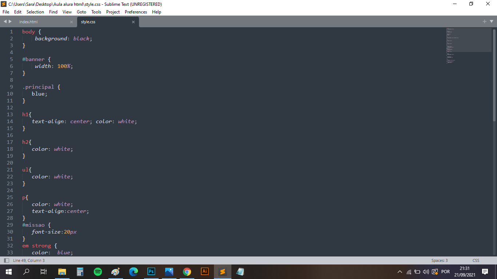Add a new tab with plus icon
This screenshot has height=279, width=497.
coord(485,22)
